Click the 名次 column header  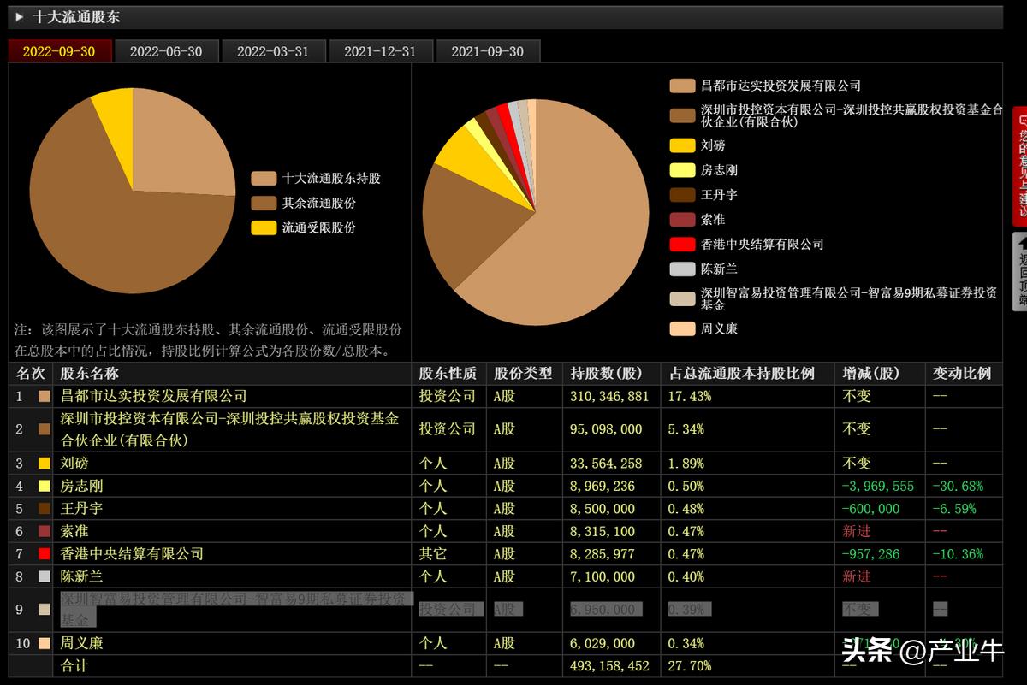coord(31,374)
